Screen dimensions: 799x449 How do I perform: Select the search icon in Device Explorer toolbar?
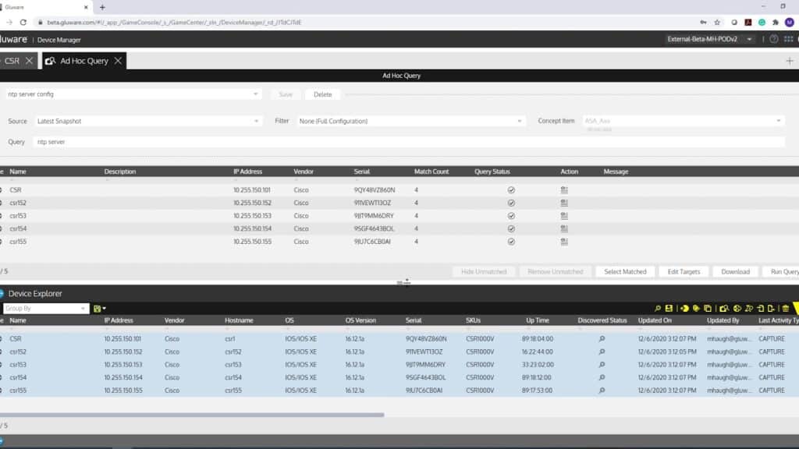pyautogui.click(x=659, y=308)
